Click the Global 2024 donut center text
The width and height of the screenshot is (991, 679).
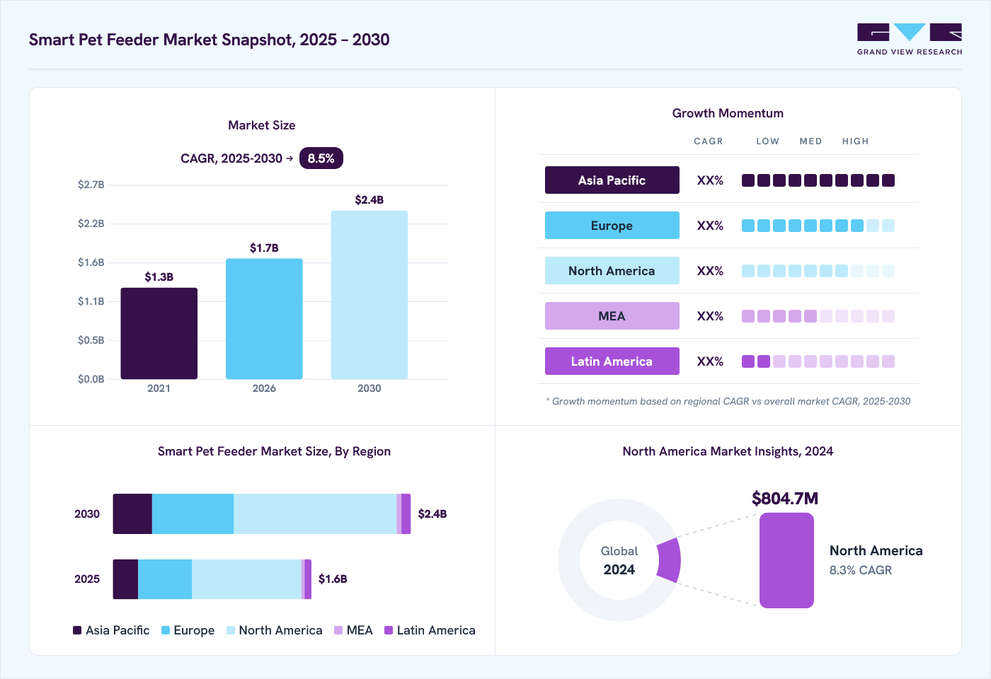click(619, 561)
